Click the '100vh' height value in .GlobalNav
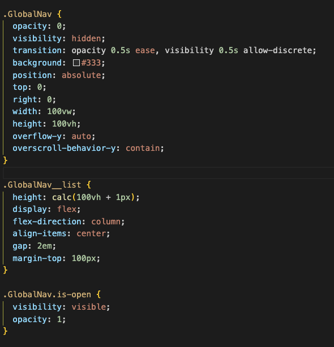This screenshot has height=347, width=334. (65, 124)
